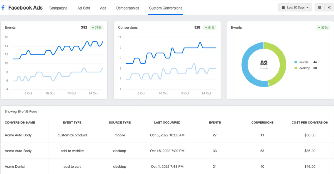Screen dimensions: 334x174
Task: Open the Ads tab
Action: pyautogui.click(x=103, y=8)
